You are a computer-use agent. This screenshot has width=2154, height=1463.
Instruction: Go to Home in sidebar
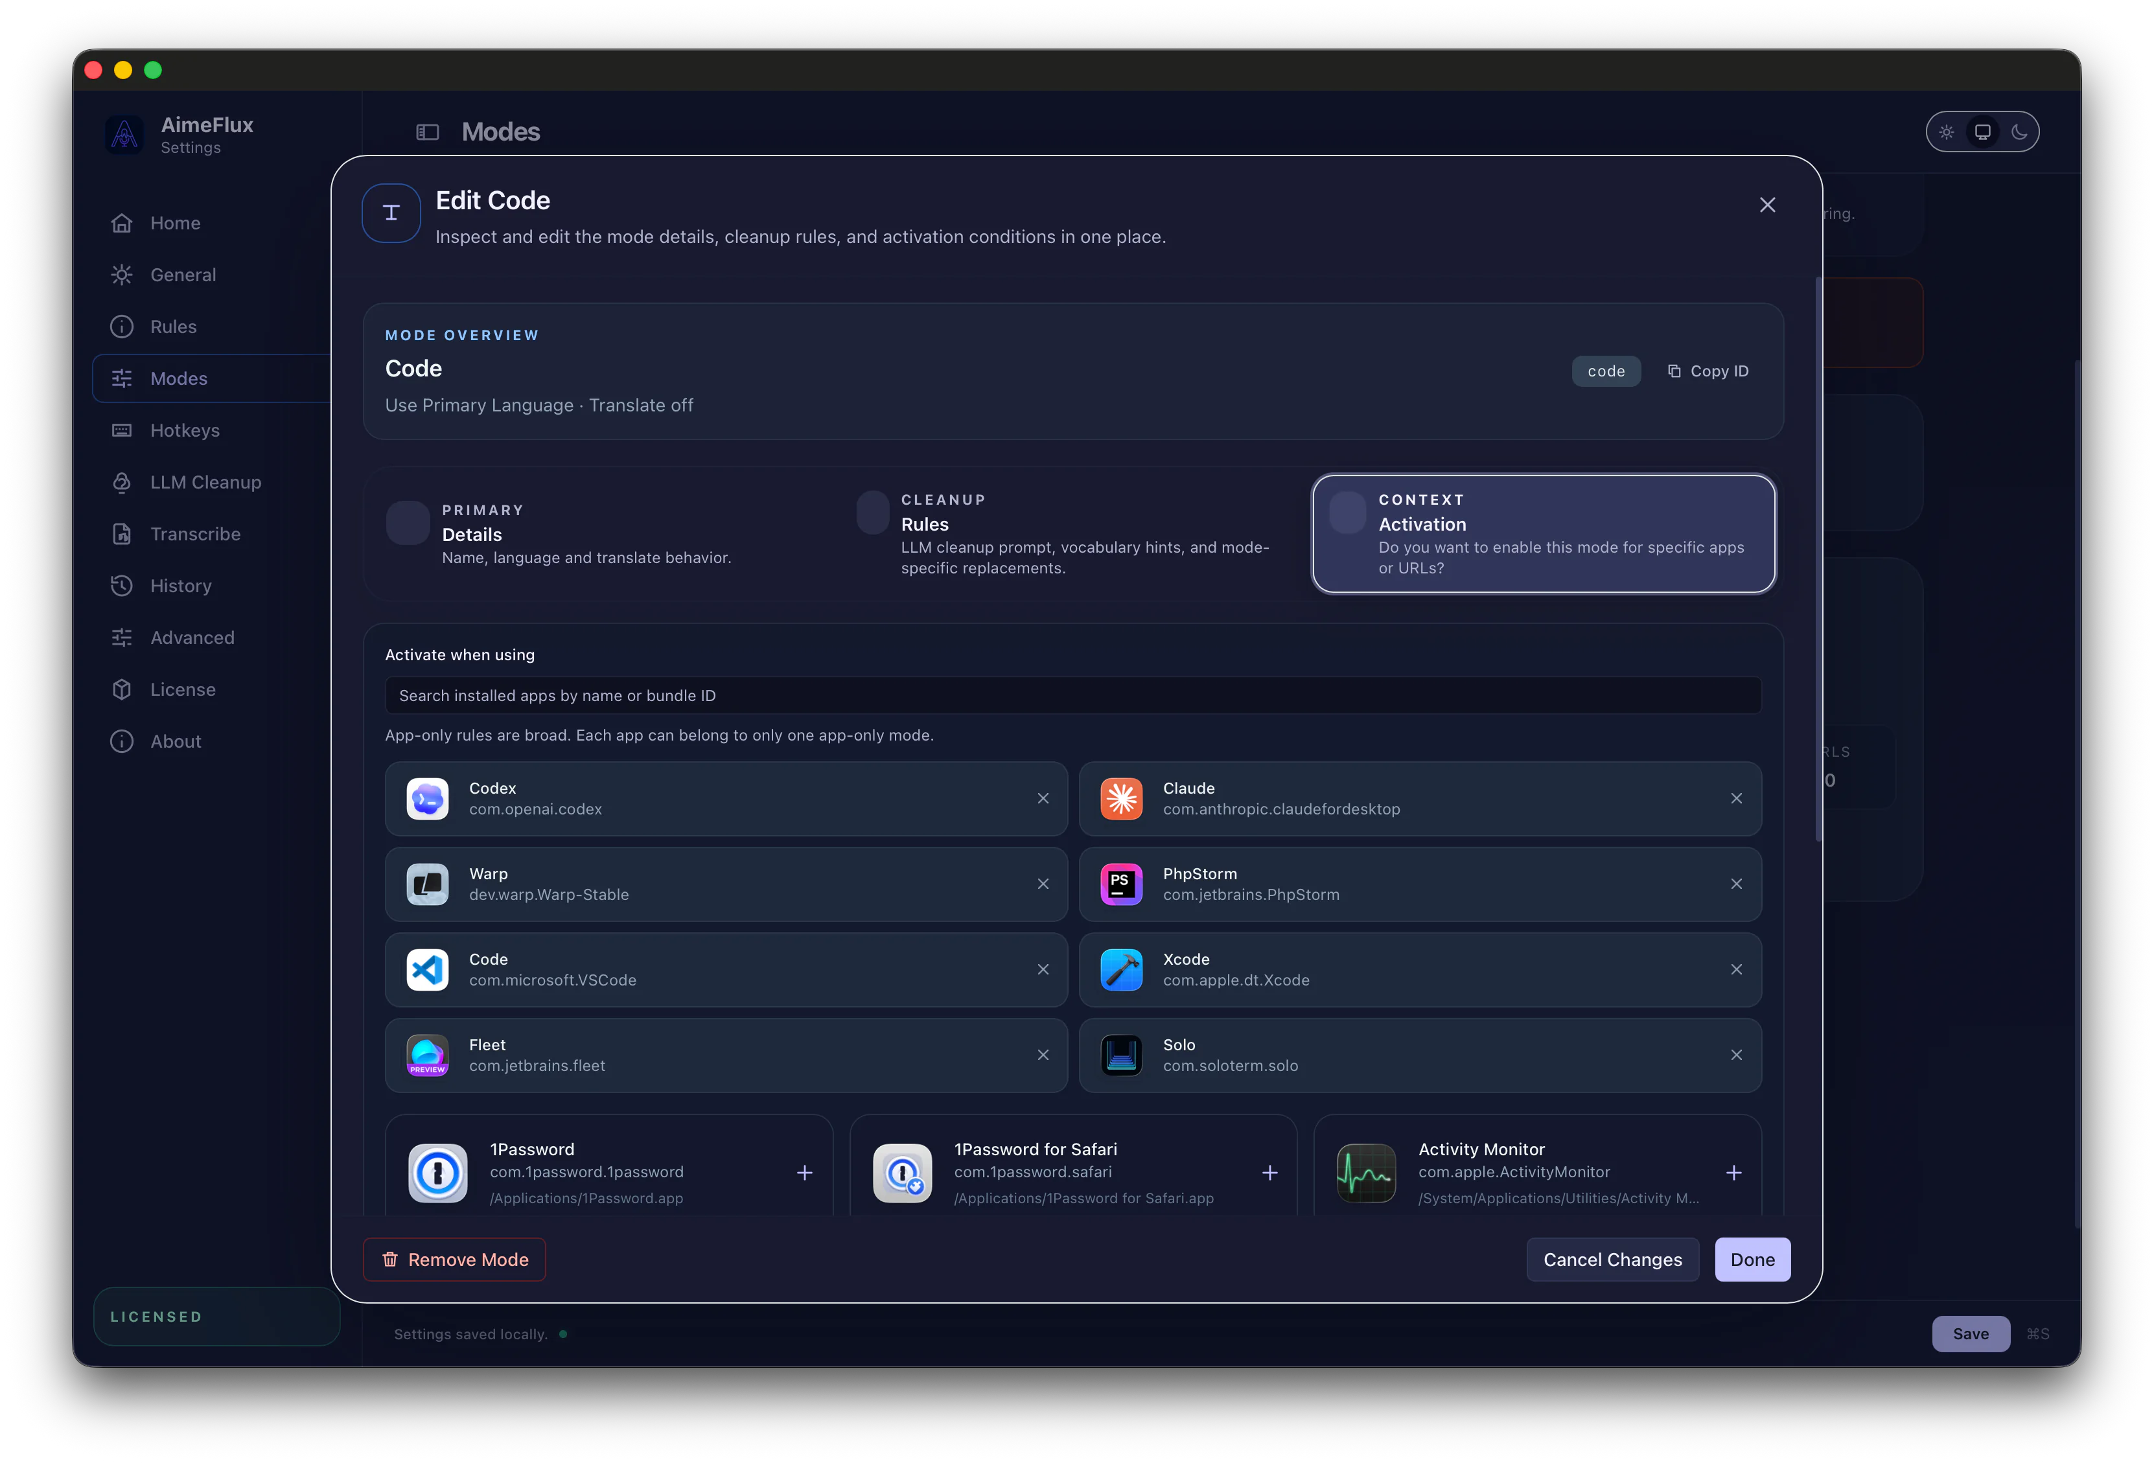[175, 224]
